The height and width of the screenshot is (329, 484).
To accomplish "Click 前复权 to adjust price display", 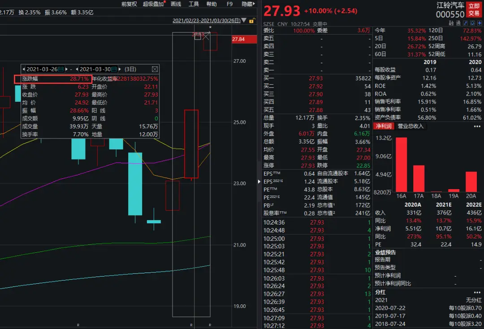I will click(x=130, y=4).
